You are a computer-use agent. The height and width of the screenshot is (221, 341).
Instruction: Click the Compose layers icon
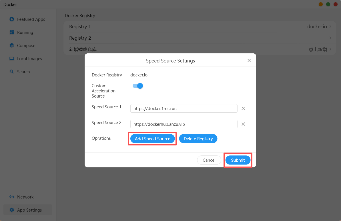(x=12, y=45)
